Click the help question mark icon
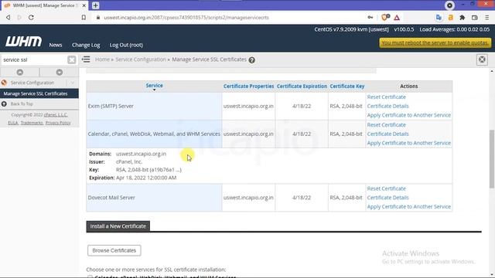The width and height of the screenshot is (495, 278). (251, 60)
